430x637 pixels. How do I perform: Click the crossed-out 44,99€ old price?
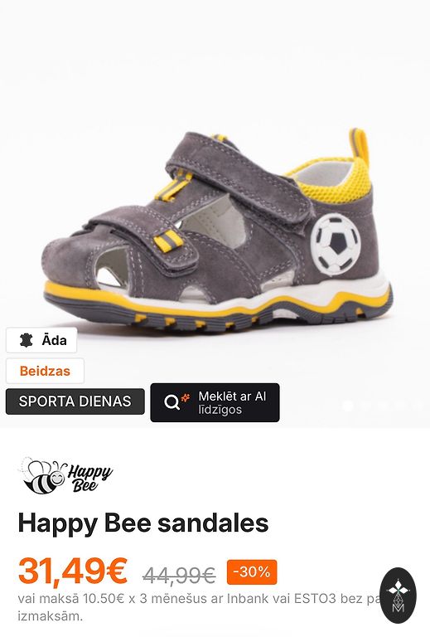(x=179, y=575)
